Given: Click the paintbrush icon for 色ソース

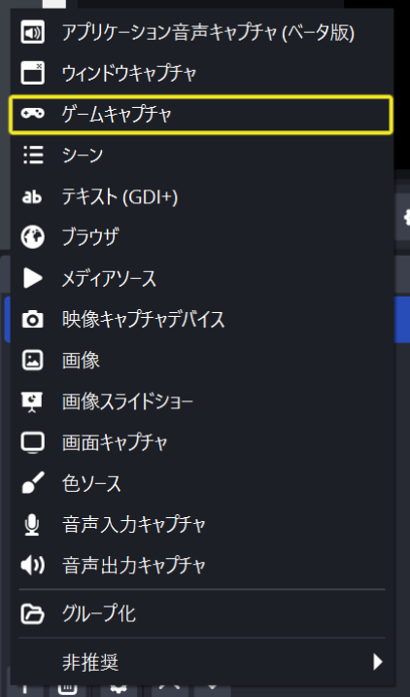Looking at the screenshot, I should [32, 483].
